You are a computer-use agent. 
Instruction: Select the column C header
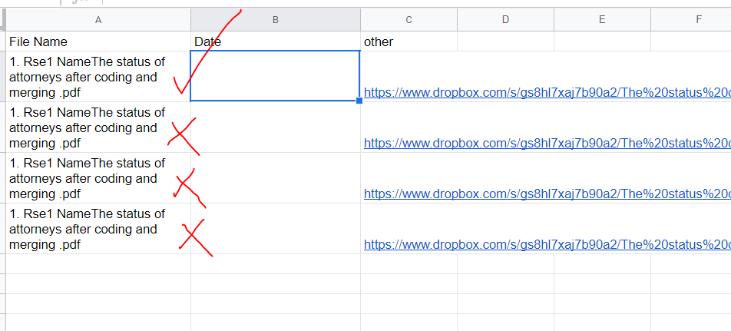coord(408,19)
